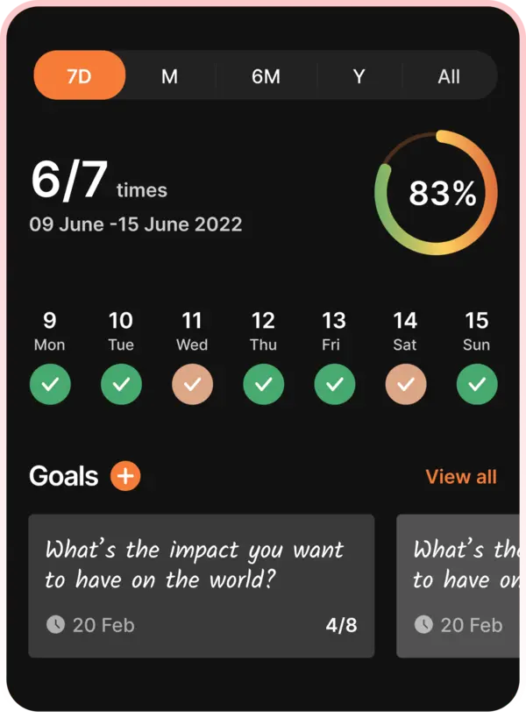Click the 4/8 progress count on goal card
Image resolution: width=526 pixels, height=718 pixels.
341,625
